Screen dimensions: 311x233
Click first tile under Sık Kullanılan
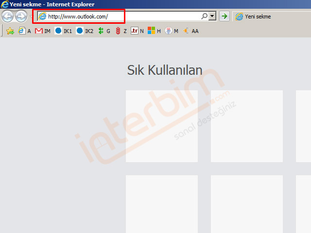161,126
